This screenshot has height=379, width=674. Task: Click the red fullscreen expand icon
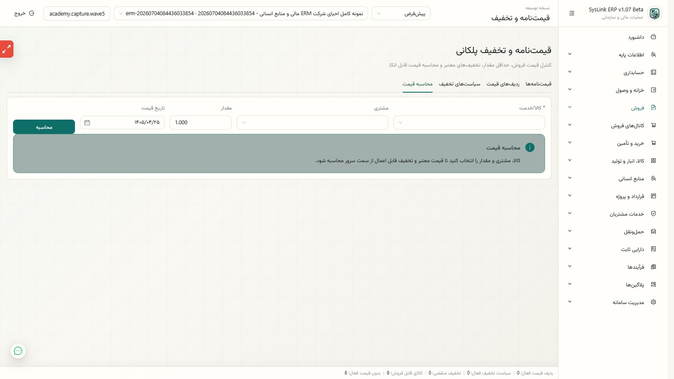7,49
